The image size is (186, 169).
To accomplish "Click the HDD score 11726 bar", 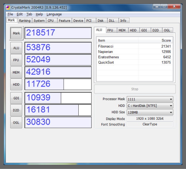I will click(58, 84).
